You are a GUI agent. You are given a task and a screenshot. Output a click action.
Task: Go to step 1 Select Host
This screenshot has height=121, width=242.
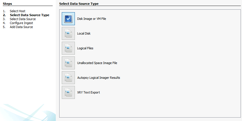(x=17, y=11)
